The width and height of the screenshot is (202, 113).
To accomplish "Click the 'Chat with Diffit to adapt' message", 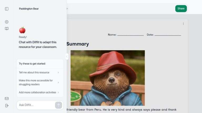I will click(x=38, y=44).
